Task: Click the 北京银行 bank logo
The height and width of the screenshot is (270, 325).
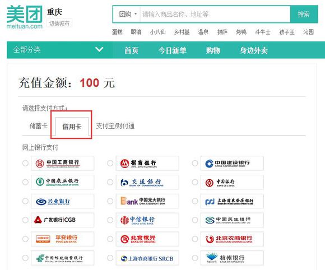Action: [147, 239]
